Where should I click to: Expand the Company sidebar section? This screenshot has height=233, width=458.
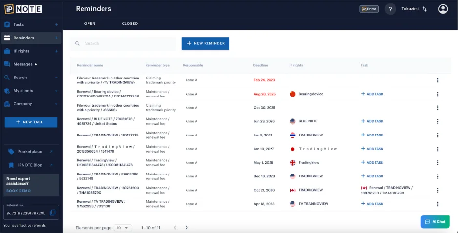point(56,104)
